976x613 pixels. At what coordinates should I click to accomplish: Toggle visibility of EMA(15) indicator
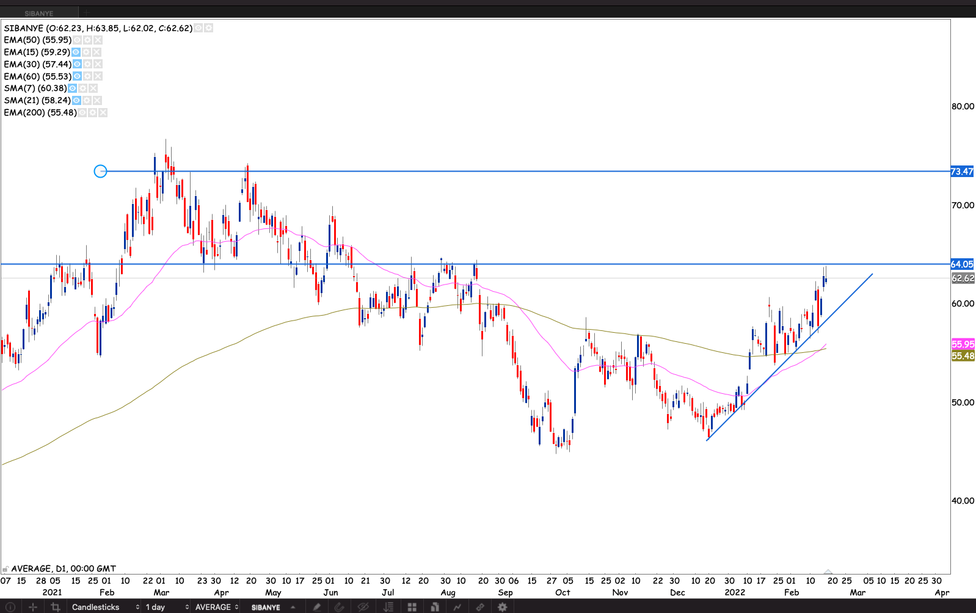coord(76,53)
